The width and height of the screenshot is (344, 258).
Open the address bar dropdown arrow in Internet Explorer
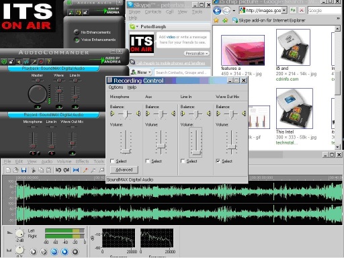point(284,10)
